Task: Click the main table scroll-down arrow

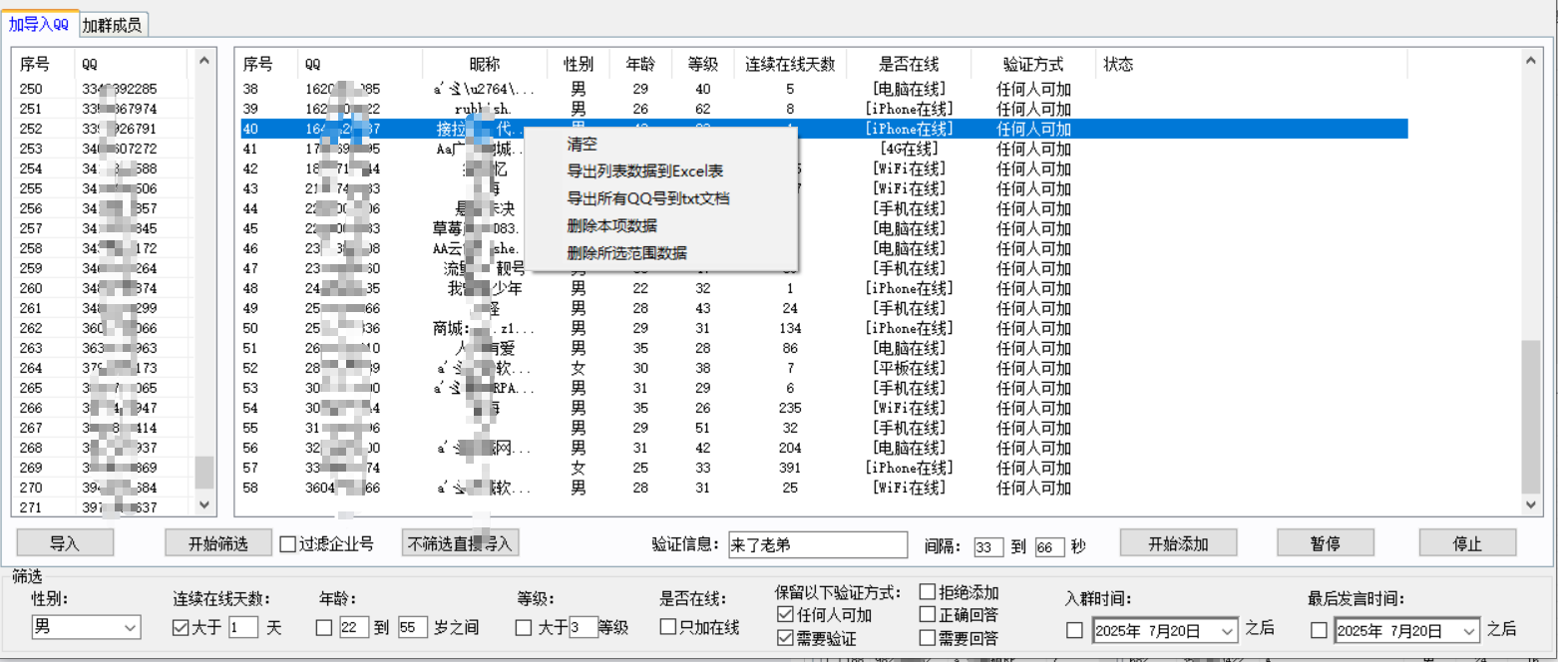Action: (1533, 506)
